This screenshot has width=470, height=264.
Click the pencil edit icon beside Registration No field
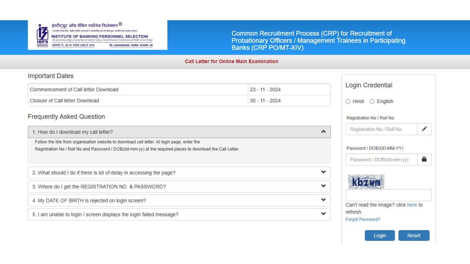(x=424, y=129)
